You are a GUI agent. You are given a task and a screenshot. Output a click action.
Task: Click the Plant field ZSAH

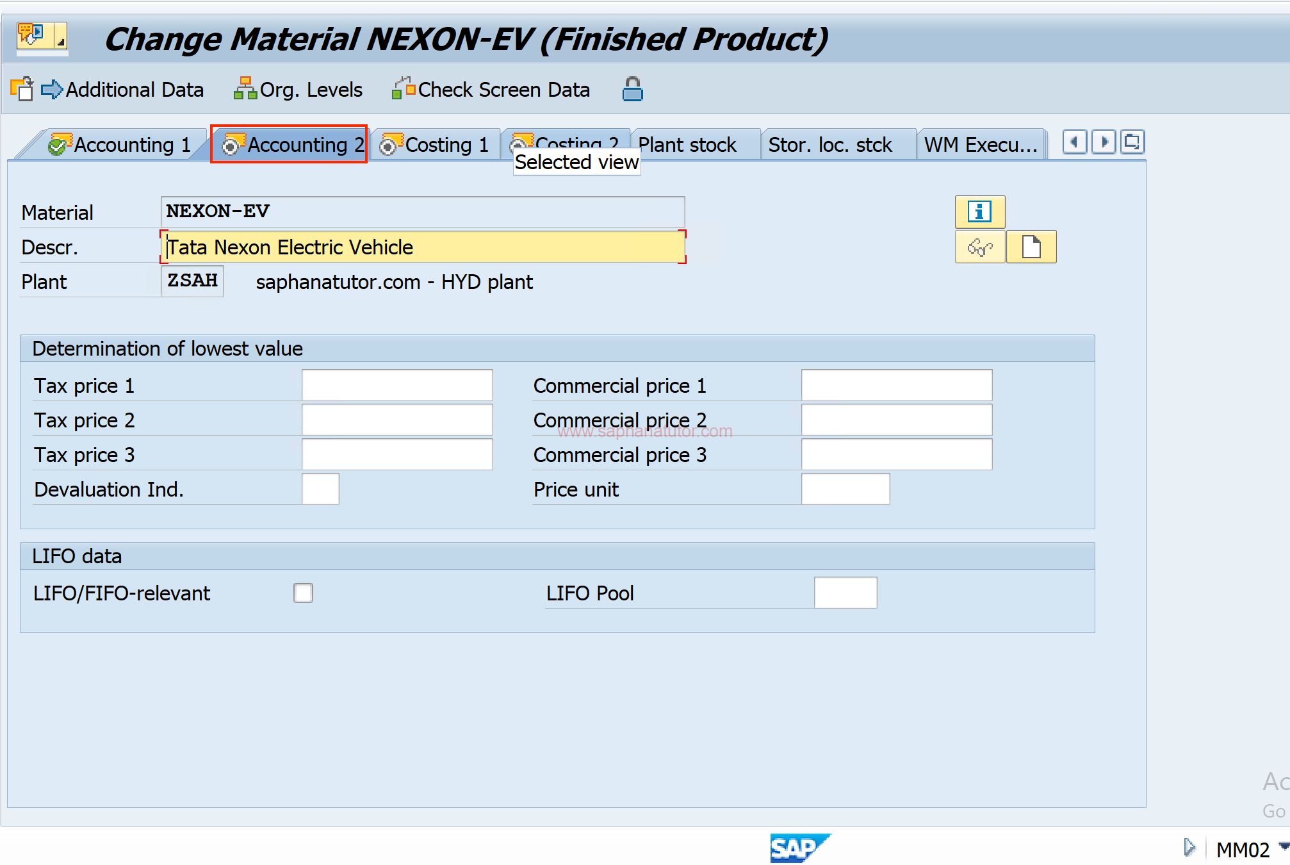[192, 281]
